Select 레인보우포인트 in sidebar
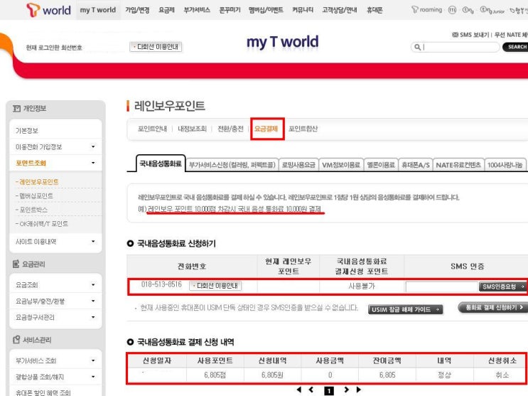Image resolution: width=528 pixels, height=396 pixels. tap(37, 182)
